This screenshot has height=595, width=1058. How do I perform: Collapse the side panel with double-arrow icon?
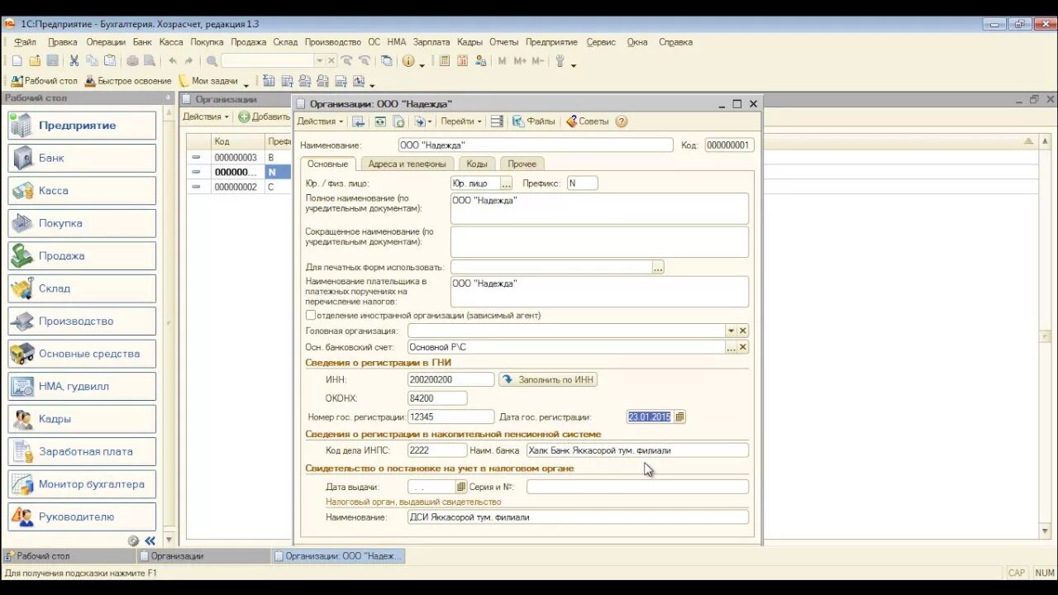tap(150, 540)
